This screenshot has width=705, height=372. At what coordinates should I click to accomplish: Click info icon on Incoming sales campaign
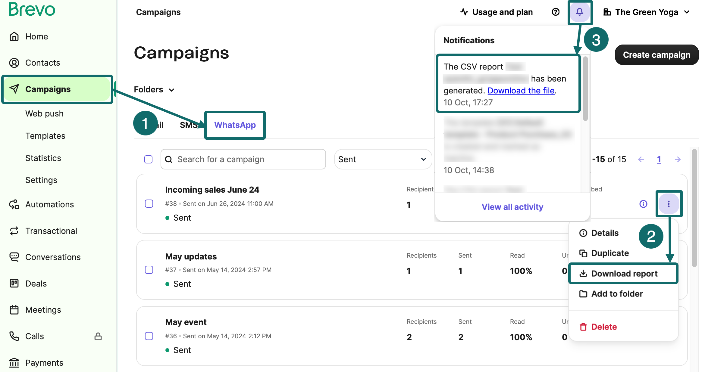[643, 204]
